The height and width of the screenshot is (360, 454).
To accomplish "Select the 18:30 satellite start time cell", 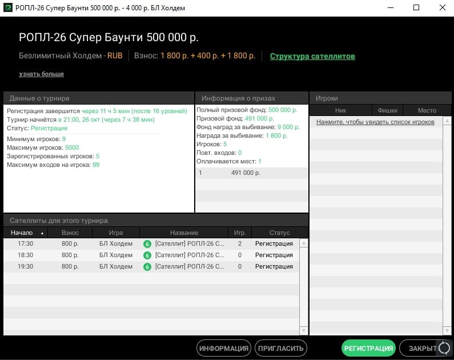I will pos(26,255).
